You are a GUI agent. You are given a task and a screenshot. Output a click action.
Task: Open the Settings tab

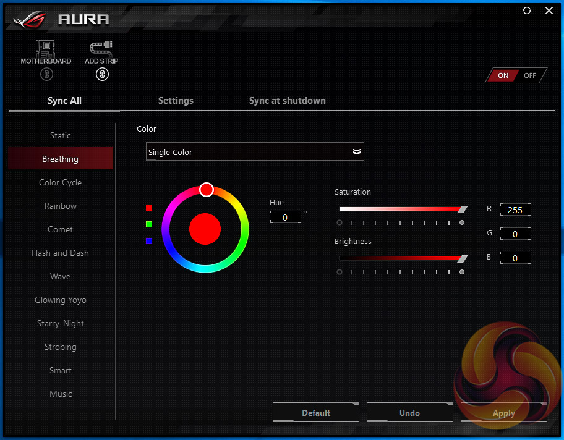176,101
